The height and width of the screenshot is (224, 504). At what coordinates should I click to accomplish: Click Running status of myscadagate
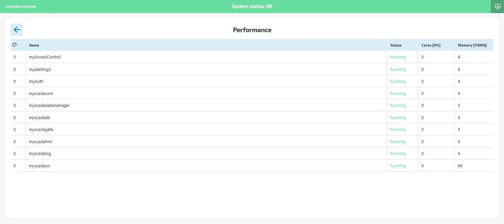398,130
